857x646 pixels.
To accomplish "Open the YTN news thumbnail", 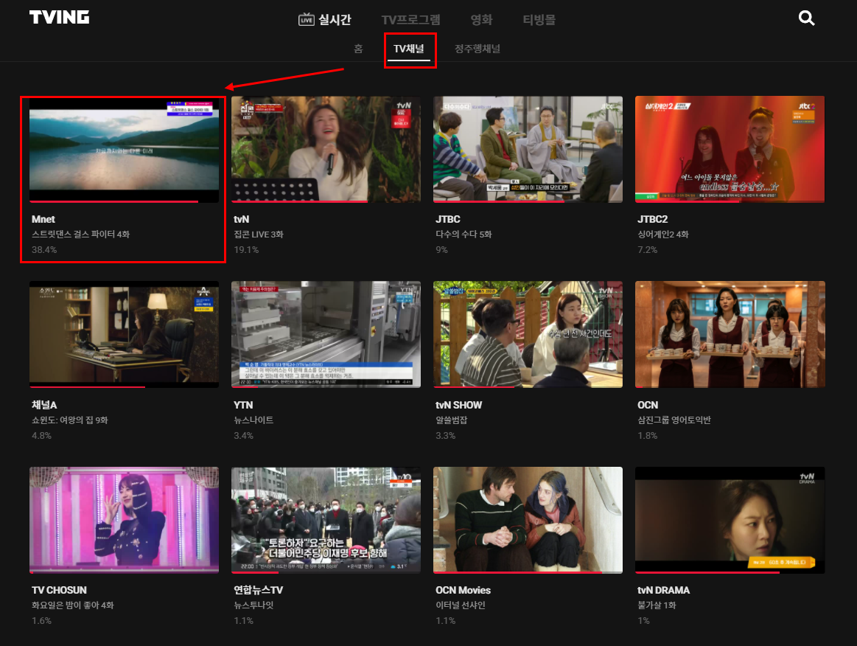I will (x=326, y=334).
